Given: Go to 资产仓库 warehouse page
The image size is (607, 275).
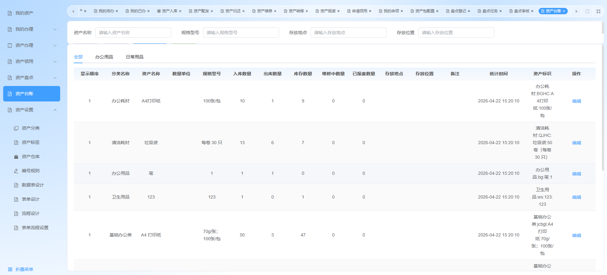Looking at the screenshot, I should click(31, 157).
